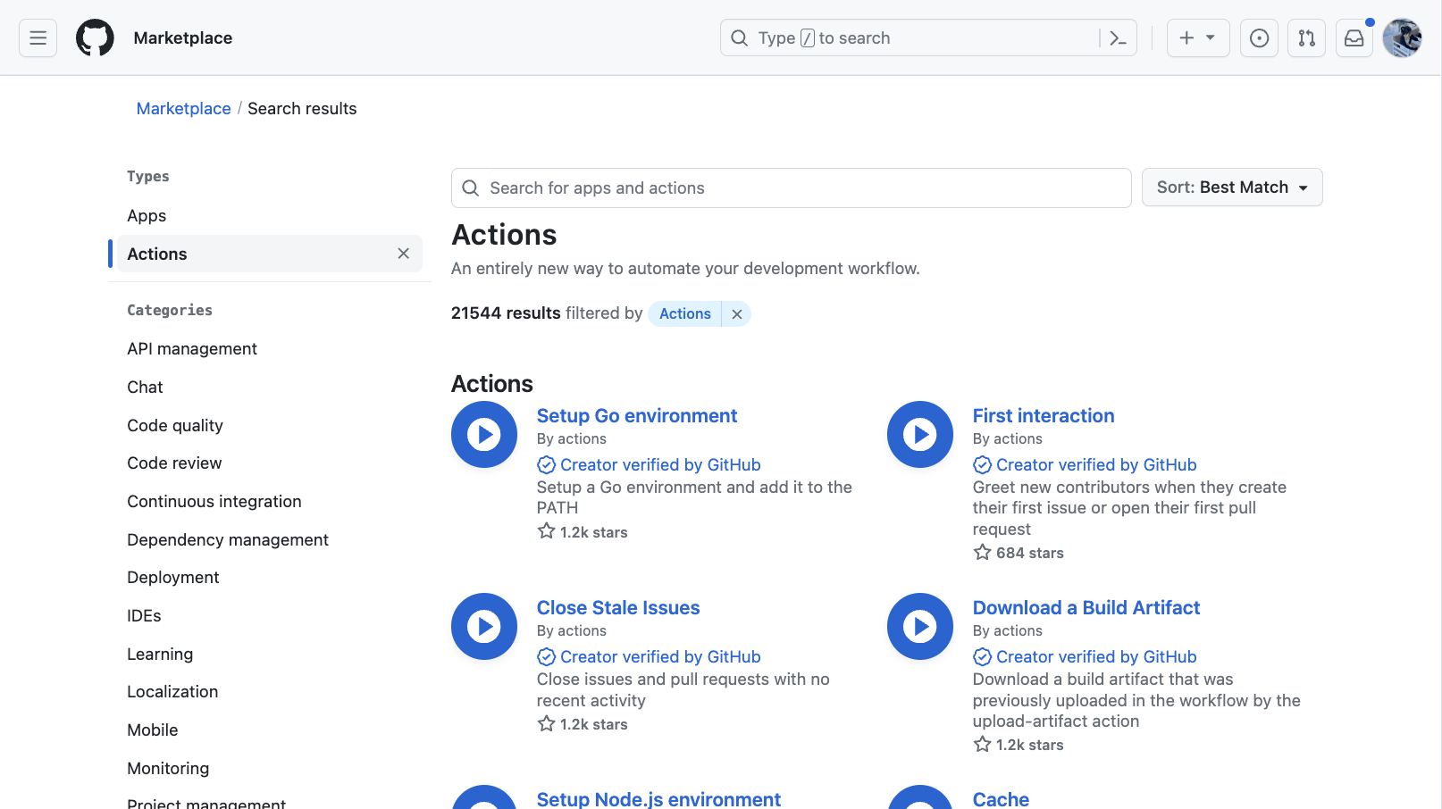
Task: Open the plus create new dropdown
Action: pos(1197,38)
